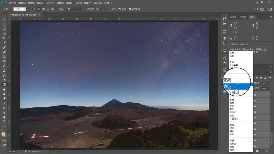Screen dimensions: 274x154
Task: Select the Lasso tool
Action: tap(4, 29)
